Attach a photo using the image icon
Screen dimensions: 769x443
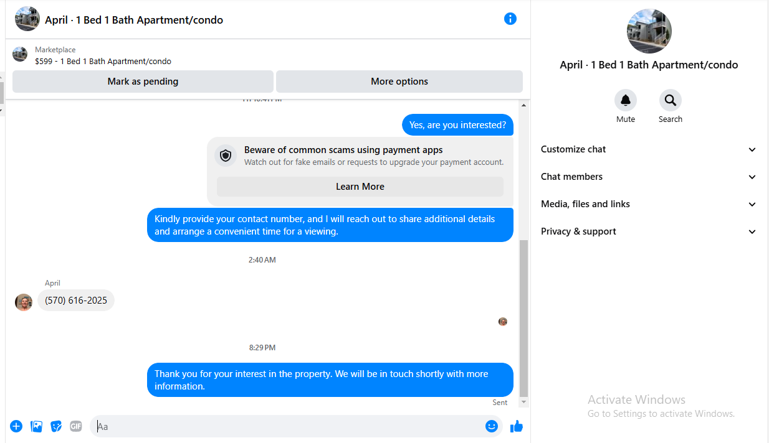pyautogui.click(x=36, y=426)
